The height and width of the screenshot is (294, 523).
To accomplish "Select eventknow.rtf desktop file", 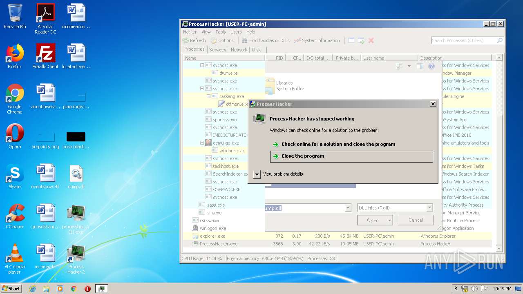I will (45, 176).
